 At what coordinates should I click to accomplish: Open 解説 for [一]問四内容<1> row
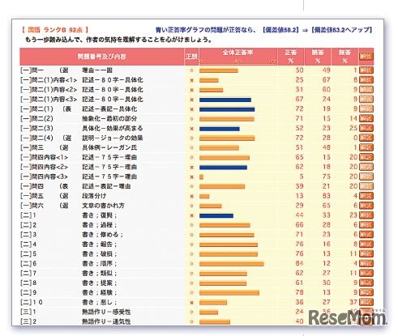[x=366, y=157]
